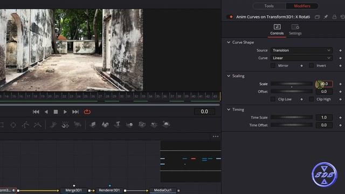The width and height of the screenshot is (345, 194).
Task: Click the Time Scale slider track
Action: point(292,117)
